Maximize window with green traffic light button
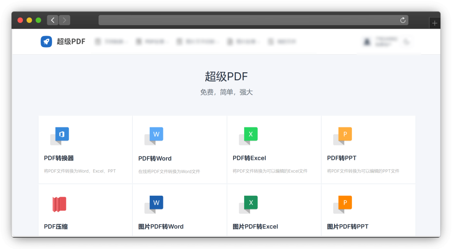Image resolution: width=452 pixels, height=249 pixels. (38, 20)
